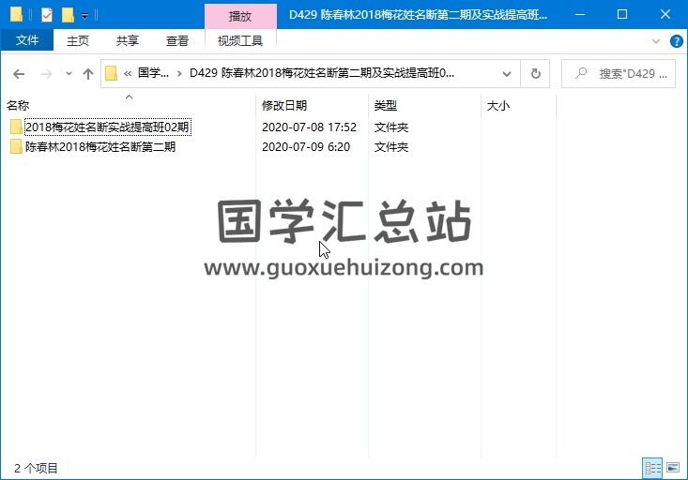The height and width of the screenshot is (480, 688).
Task: Open the Customize Quick Access Toolbar dropdown
Action: point(85,16)
